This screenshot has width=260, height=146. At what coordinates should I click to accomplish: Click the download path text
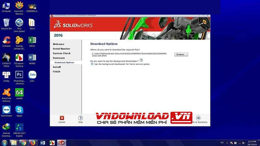click(x=129, y=55)
